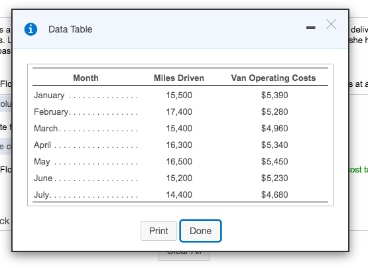Click the March row label
Image resolution: width=368 pixels, height=268 pixels.
[46, 129]
